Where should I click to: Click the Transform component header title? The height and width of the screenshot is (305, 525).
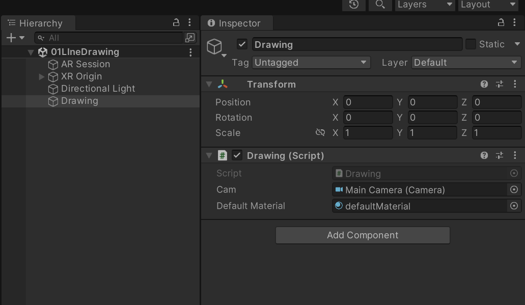[271, 85]
